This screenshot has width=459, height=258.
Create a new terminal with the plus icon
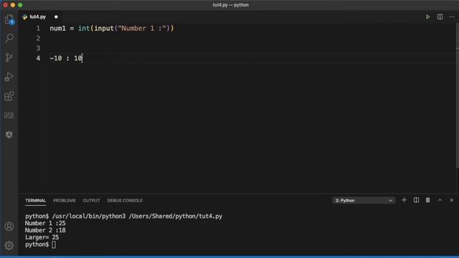pyautogui.click(x=404, y=200)
